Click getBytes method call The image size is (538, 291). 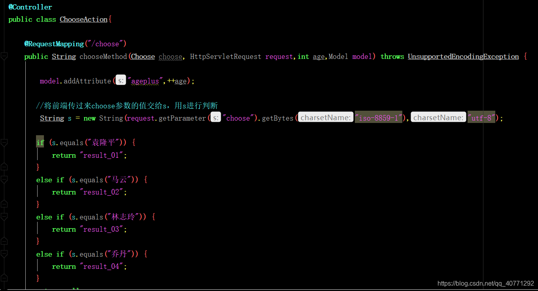277,118
